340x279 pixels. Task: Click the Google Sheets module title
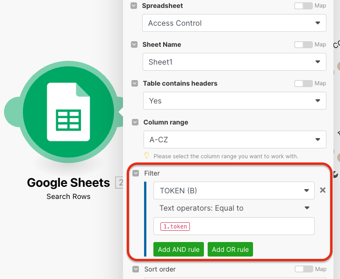coord(68,183)
